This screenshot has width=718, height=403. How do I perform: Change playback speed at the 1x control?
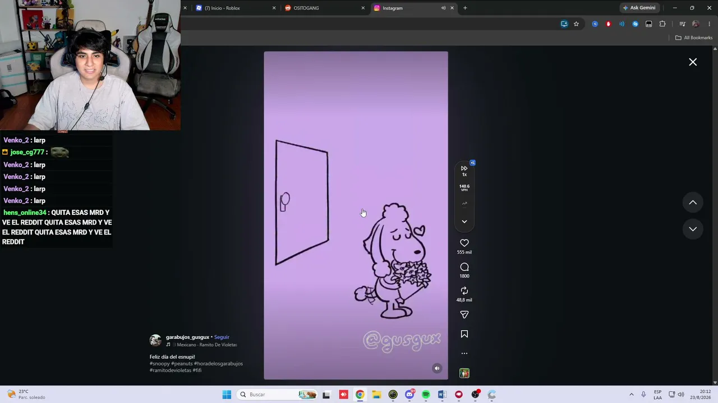(x=464, y=171)
